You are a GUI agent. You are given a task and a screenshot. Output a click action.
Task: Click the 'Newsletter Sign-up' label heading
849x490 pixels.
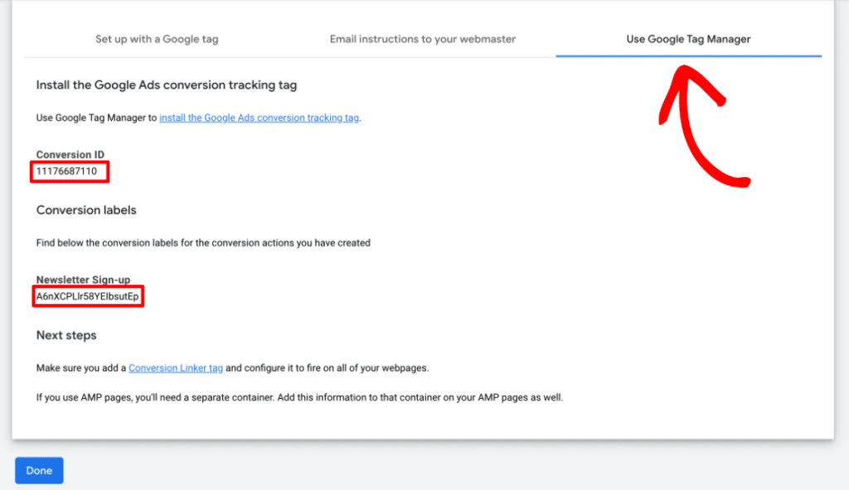(83, 280)
